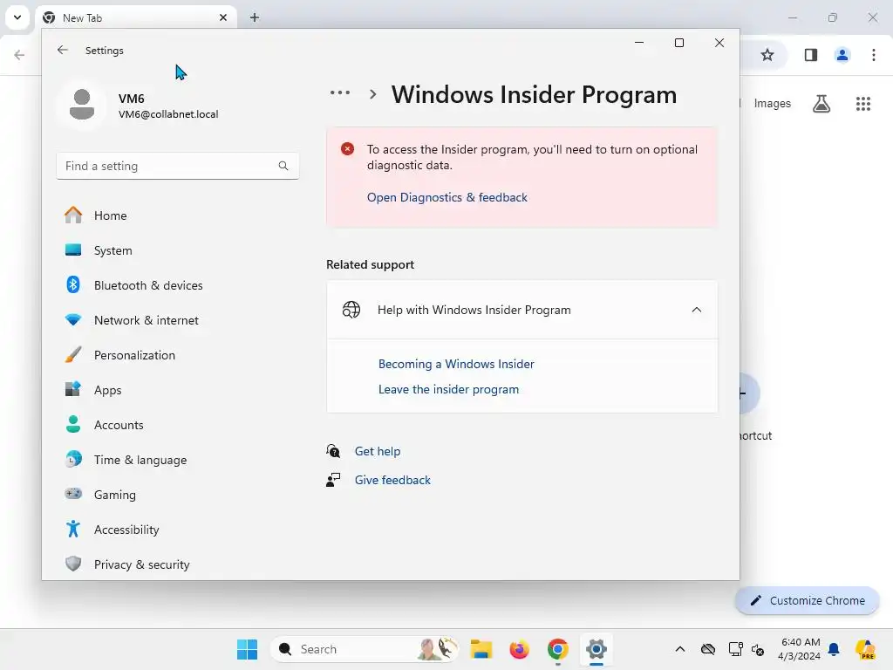Click the Give feedback link
893x670 pixels.
pos(392,480)
